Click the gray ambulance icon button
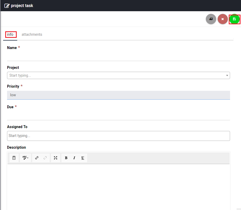Screen dimensions: 241x210 (x=211, y=19)
